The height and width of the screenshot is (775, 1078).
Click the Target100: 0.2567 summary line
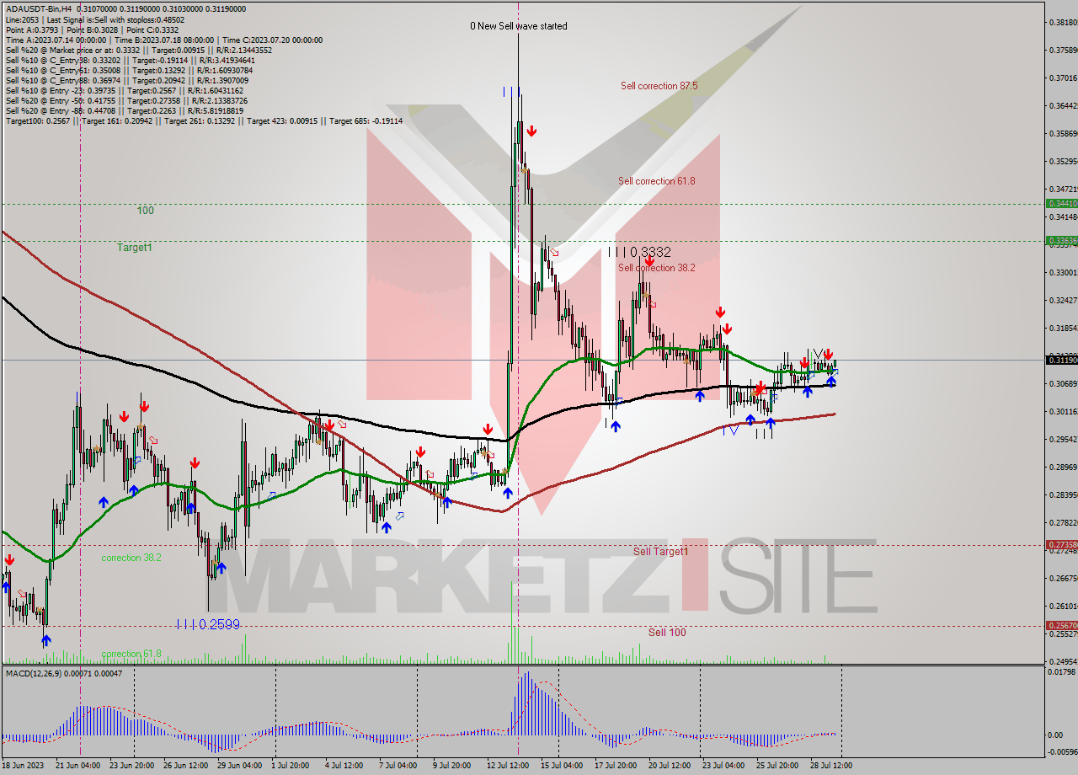tap(205, 120)
